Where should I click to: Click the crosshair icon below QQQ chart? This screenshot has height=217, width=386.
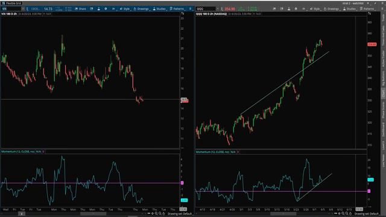(339, 213)
